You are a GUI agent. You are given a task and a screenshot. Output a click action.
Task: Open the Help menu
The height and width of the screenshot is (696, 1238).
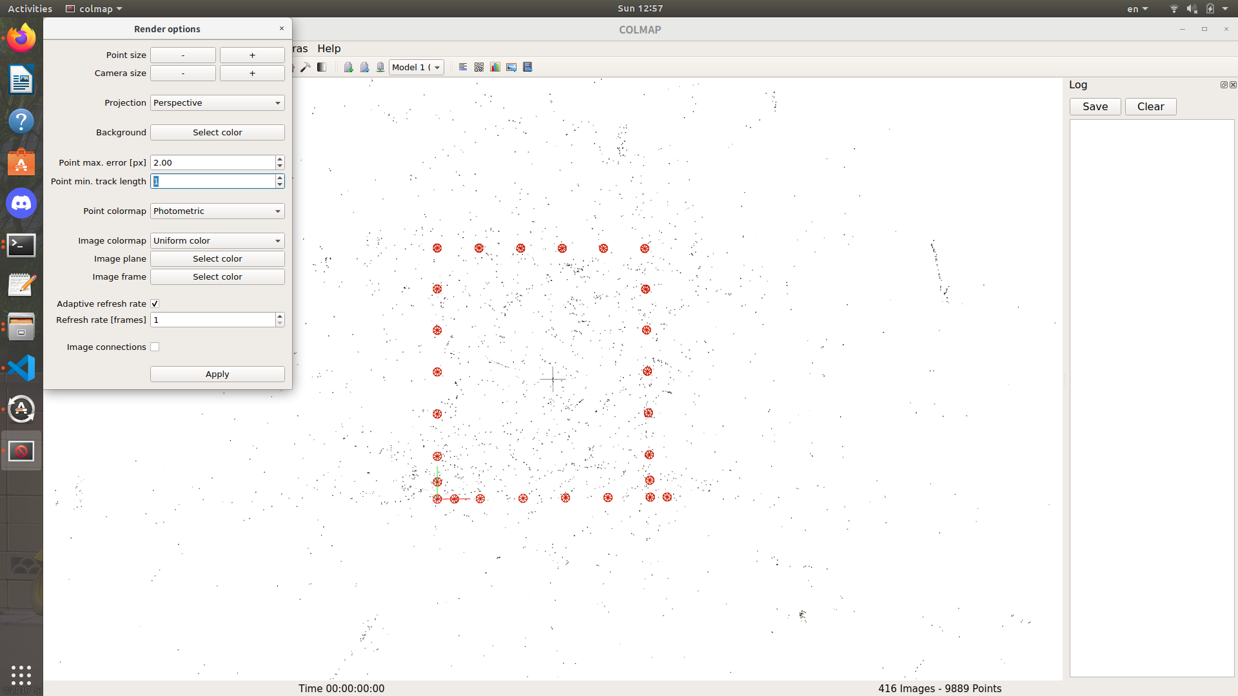(x=329, y=48)
